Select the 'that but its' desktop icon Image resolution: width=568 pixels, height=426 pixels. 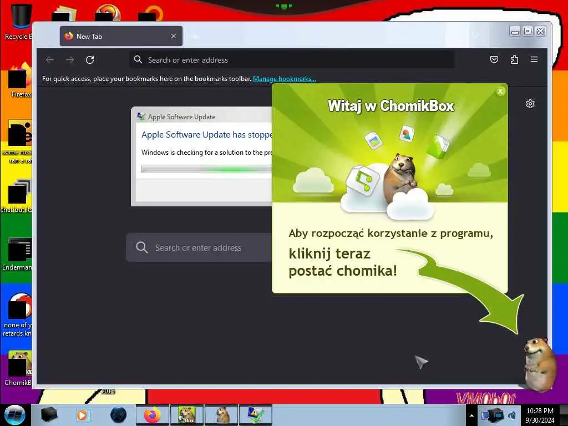coord(17,196)
